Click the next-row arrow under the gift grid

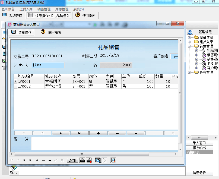tap(61, 133)
